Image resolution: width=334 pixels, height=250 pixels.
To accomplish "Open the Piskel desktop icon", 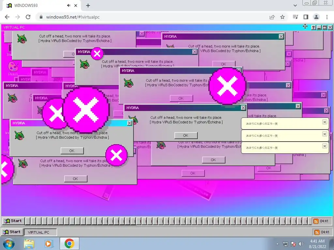I will click(x=13, y=68).
